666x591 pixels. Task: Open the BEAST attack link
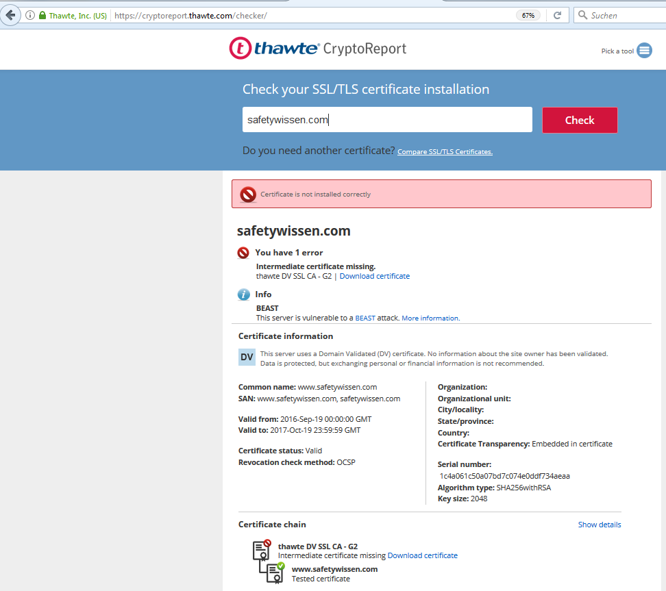pyautogui.click(x=365, y=318)
